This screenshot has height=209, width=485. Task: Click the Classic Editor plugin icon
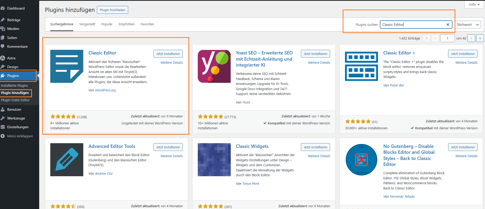tap(67, 66)
